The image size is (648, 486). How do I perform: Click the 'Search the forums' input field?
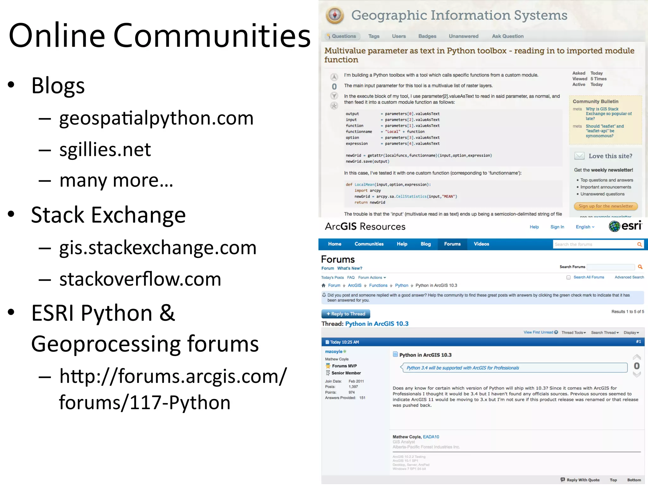pyautogui.click(x=595, y=244)
